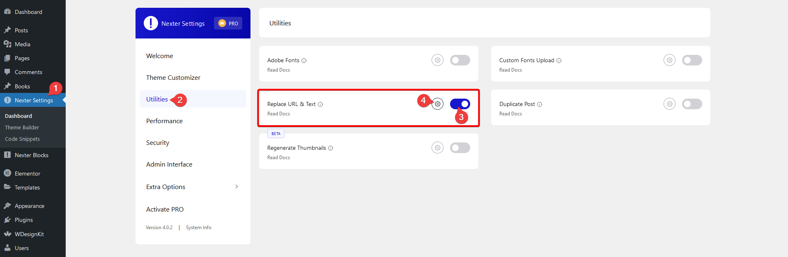This screenshot has height=257, width=788.
Task: Open WDesignKit from the sidebar icon
Action: (8, 234)
